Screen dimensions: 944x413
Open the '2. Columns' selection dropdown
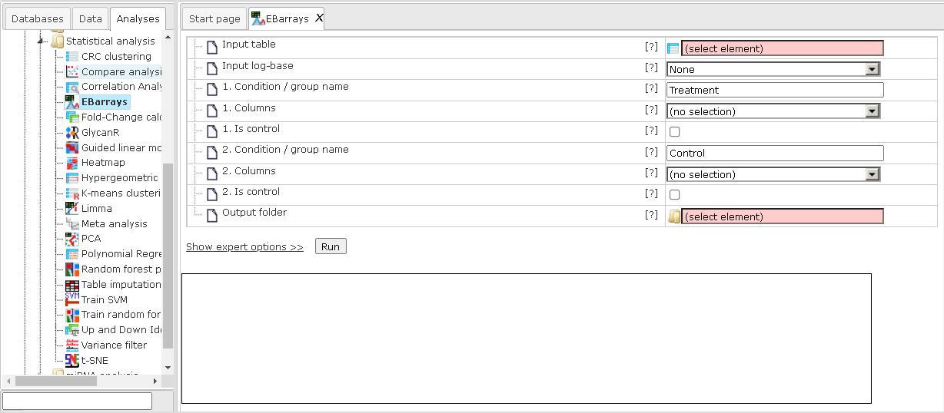(x=773, y=174)
